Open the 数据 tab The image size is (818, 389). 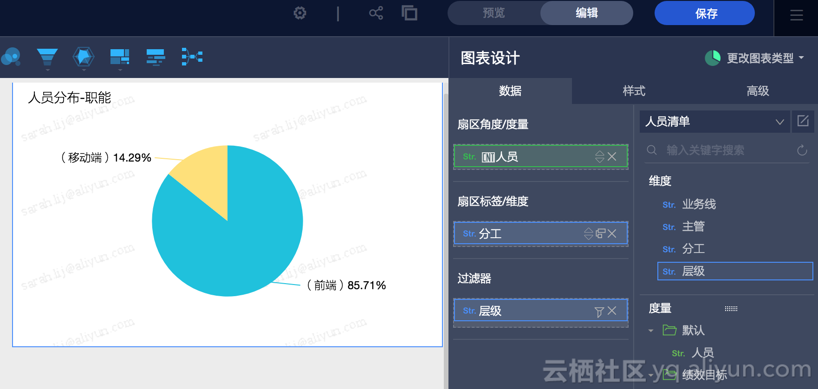tap(510, 91)
